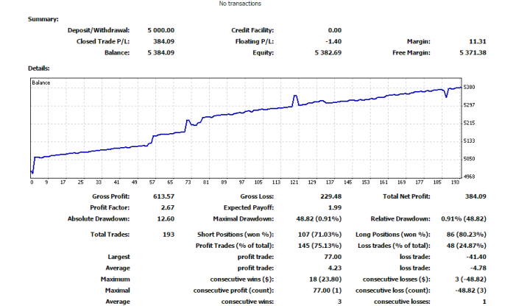Click the Deposit/Withdrawal label
The width and height of the screenshot is (530, 306).
pyautogui.click(x=99, y=30)
